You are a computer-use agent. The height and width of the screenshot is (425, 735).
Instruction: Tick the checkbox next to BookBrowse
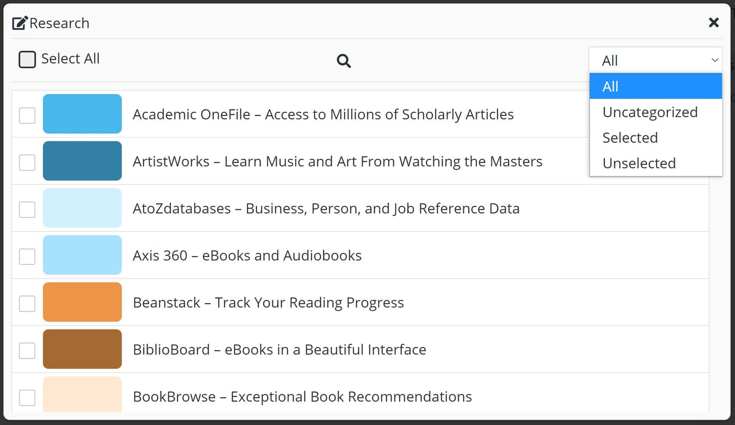coord(27,398)
